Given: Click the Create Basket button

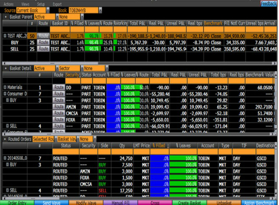Looking at the screenshot, I should tap(190, 203).
